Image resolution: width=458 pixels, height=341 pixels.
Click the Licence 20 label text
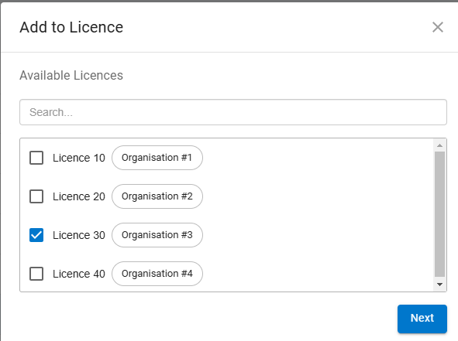(x=79, y=196)
